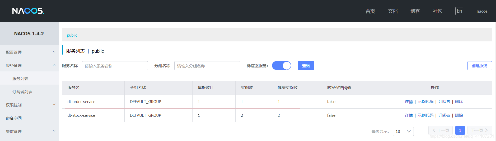The height and width of the screenshot is (141, 496).
Task: Open the page size dropdown showing 10
Action: [x=403, y=131]
